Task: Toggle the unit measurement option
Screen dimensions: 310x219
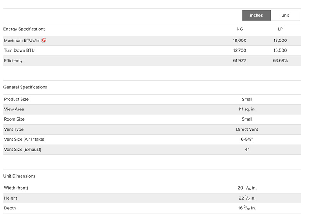Action: pyautogui.click(x=285, y=16)
